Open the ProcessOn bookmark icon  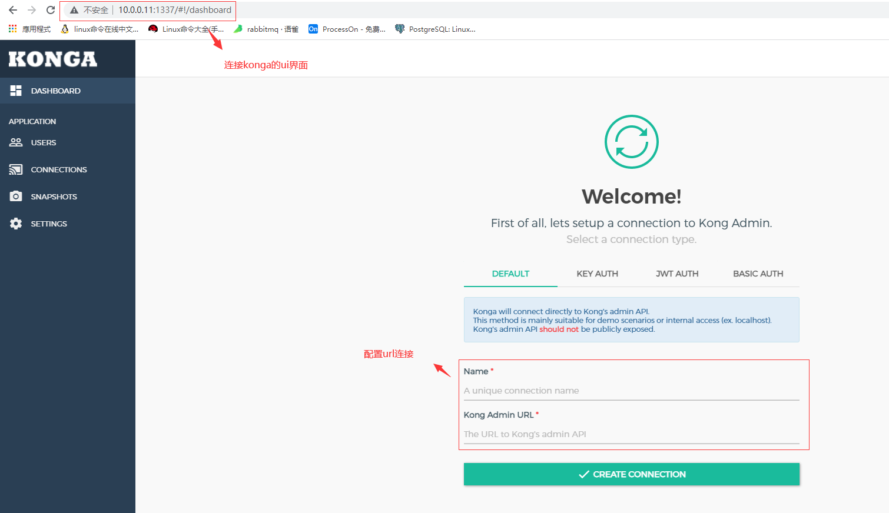[313, 29]
